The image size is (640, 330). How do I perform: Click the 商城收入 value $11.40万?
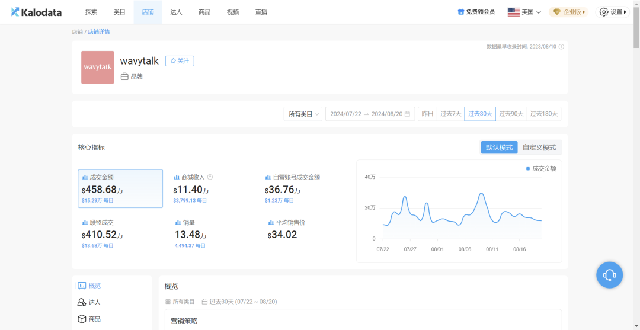191,190
